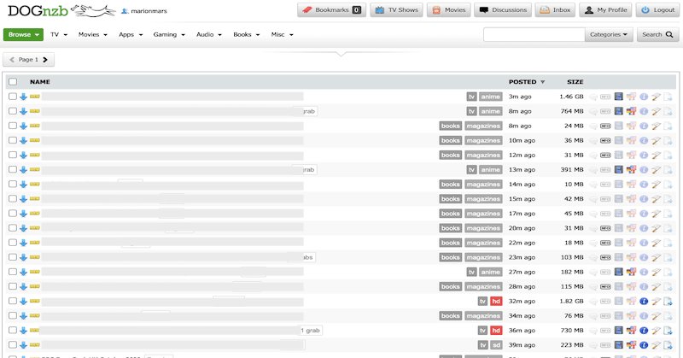Viewport: 683px width, 358px height.
Task: Click the page-with-arrow icon in the 1.82 GB row
Action: (668, 302)
